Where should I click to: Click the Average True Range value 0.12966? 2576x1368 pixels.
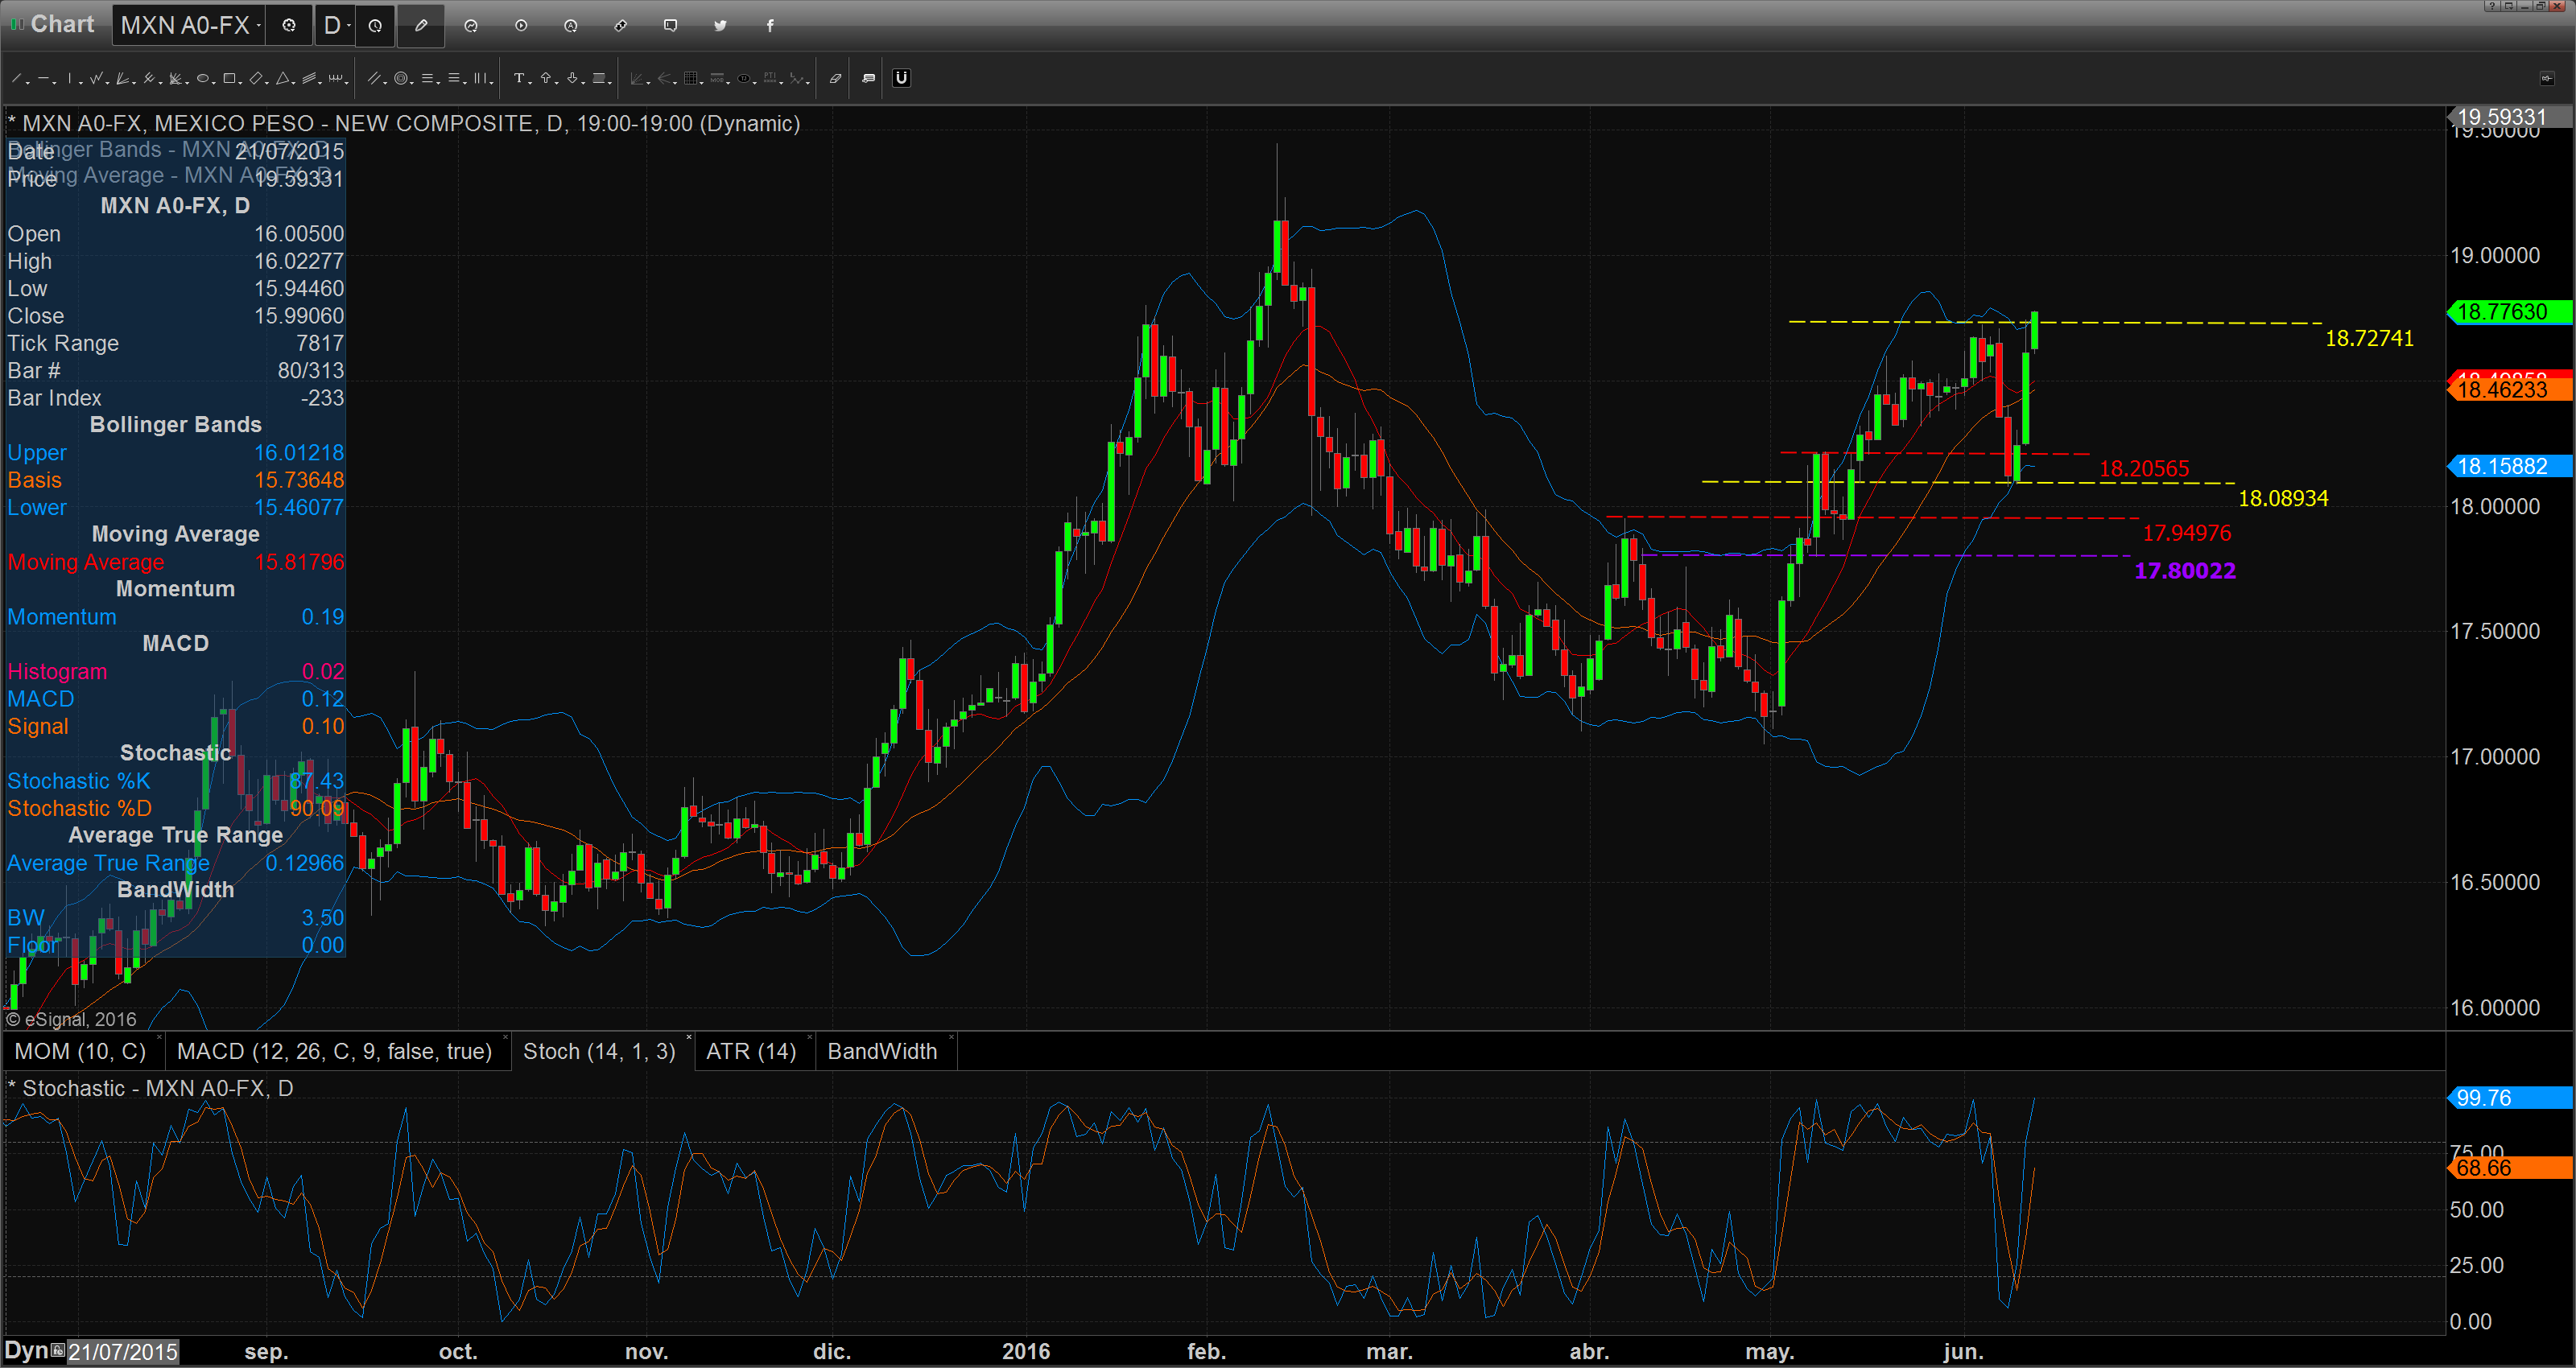[x=305, y=863]
